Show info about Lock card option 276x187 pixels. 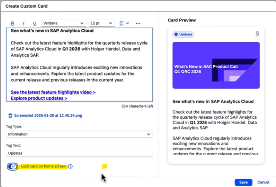(x=71, y=166)
